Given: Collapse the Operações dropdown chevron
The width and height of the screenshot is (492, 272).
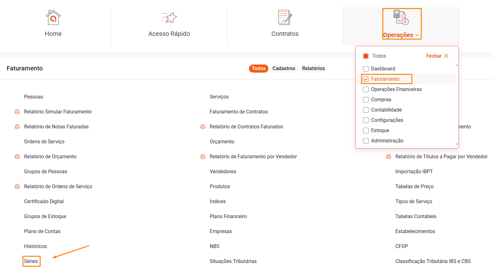Looking at the screenshot, I should [417, 35].
